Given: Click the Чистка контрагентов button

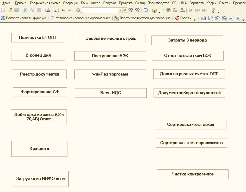Looking at the screenshot, I should pos(192,174).
